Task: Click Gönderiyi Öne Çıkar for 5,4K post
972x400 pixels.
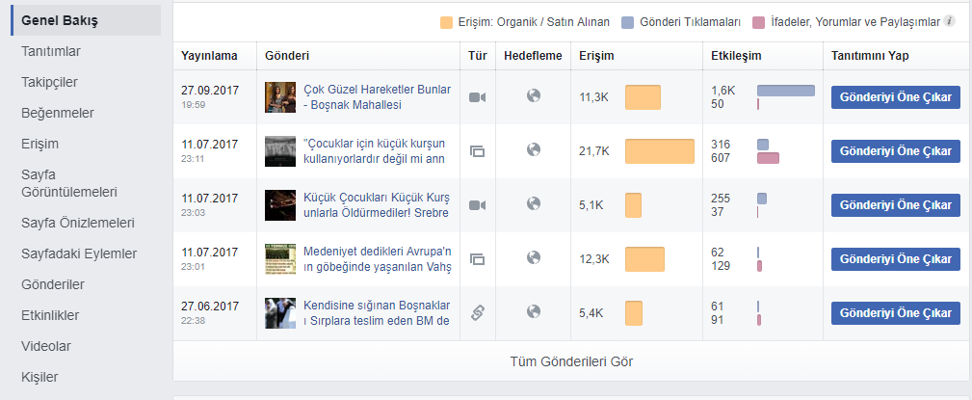Action: 895,313
